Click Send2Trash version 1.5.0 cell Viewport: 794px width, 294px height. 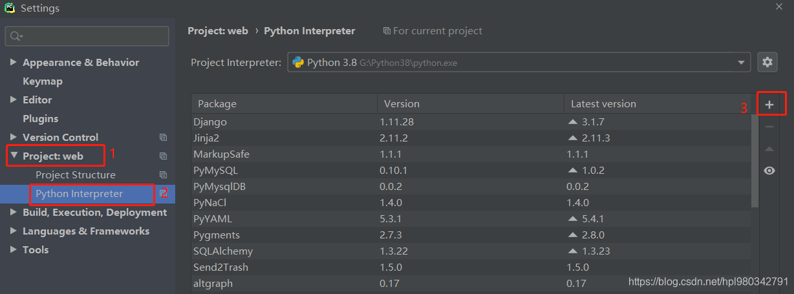point(392,267)
